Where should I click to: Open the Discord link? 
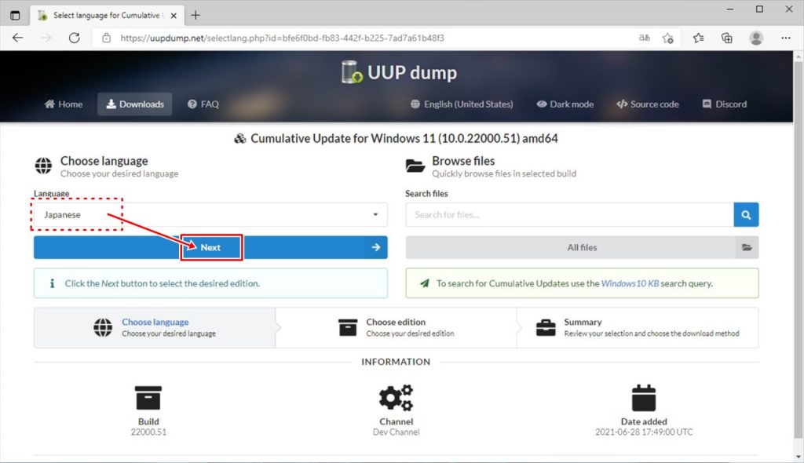[x=725, y=104]
